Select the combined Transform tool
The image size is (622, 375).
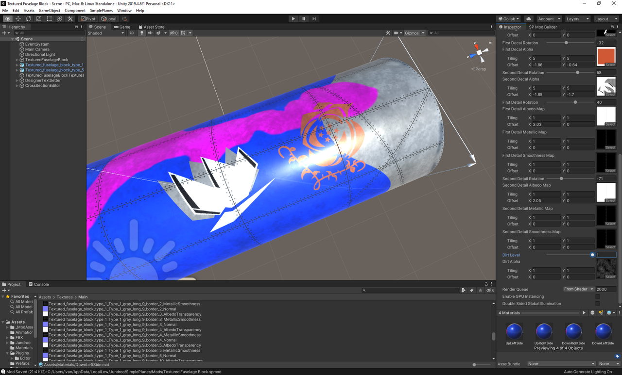click(59, 19)
